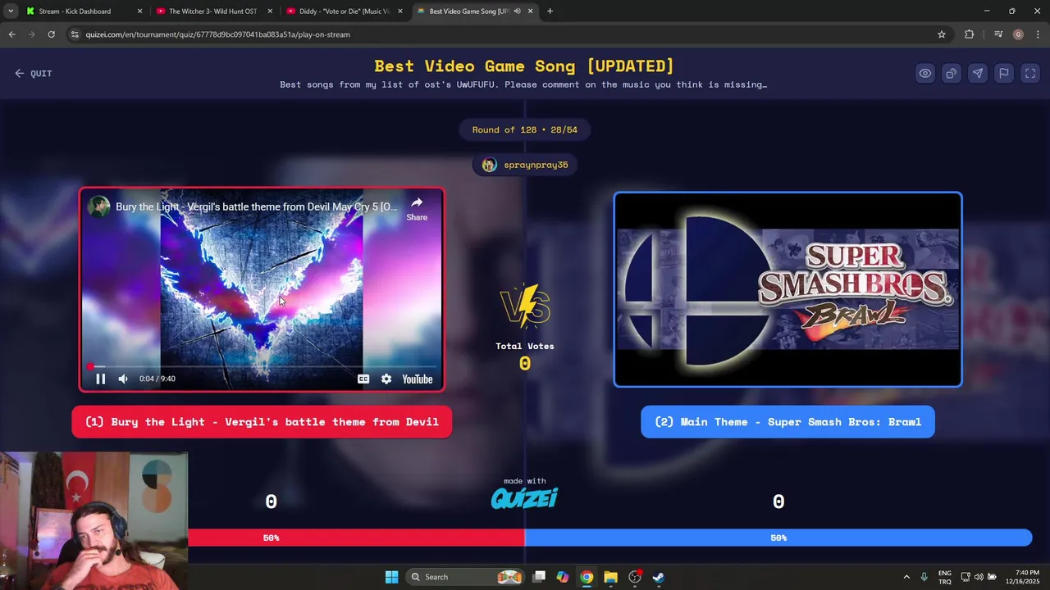Open the Chrome three-dot menu
The width and height of the screenshot is (1050, 590).
(x=1038, y=34)
